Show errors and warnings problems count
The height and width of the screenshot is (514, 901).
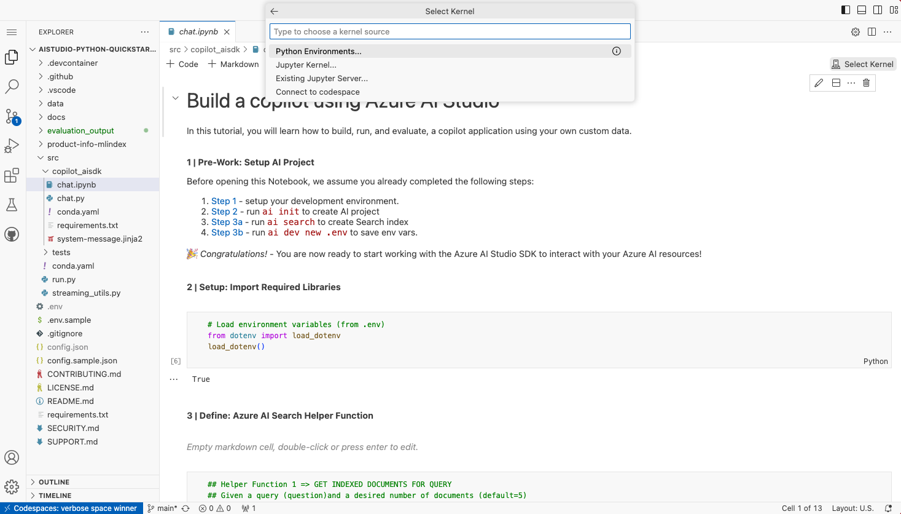(215, 508)
